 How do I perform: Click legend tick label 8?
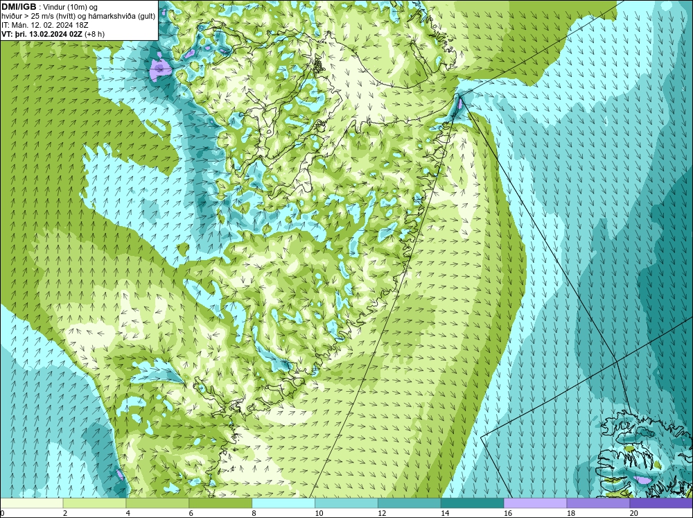(254, 513)
